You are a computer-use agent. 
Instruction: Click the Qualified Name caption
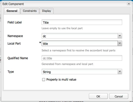pyautogui.click(x=18, y=58)
